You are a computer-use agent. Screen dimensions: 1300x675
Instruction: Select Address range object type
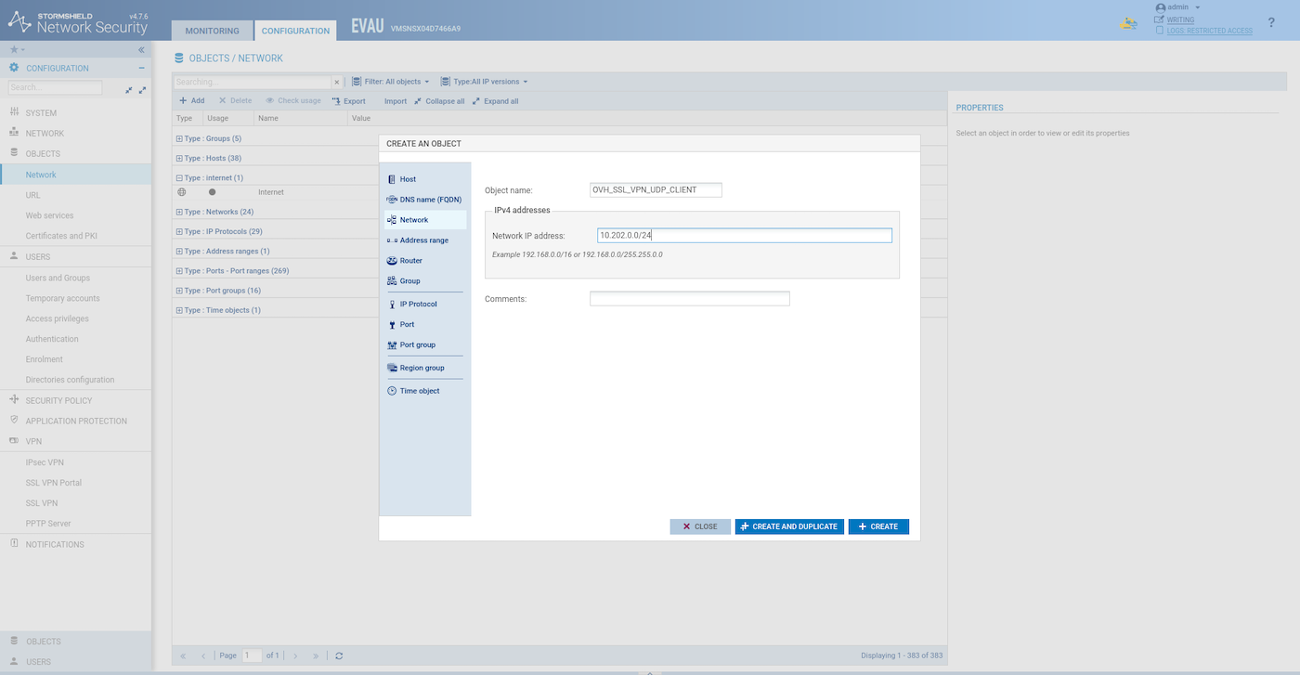[x=423, y=240]
